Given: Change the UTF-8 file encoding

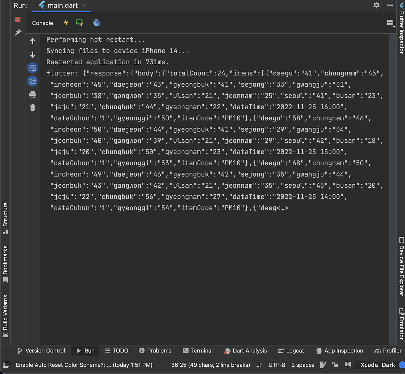Looking at the screenshot, I should [277, 365].
